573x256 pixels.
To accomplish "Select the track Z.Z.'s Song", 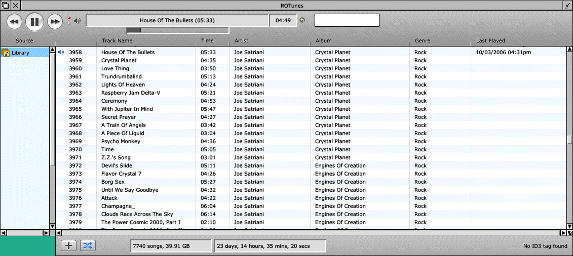I will point(116,157).
